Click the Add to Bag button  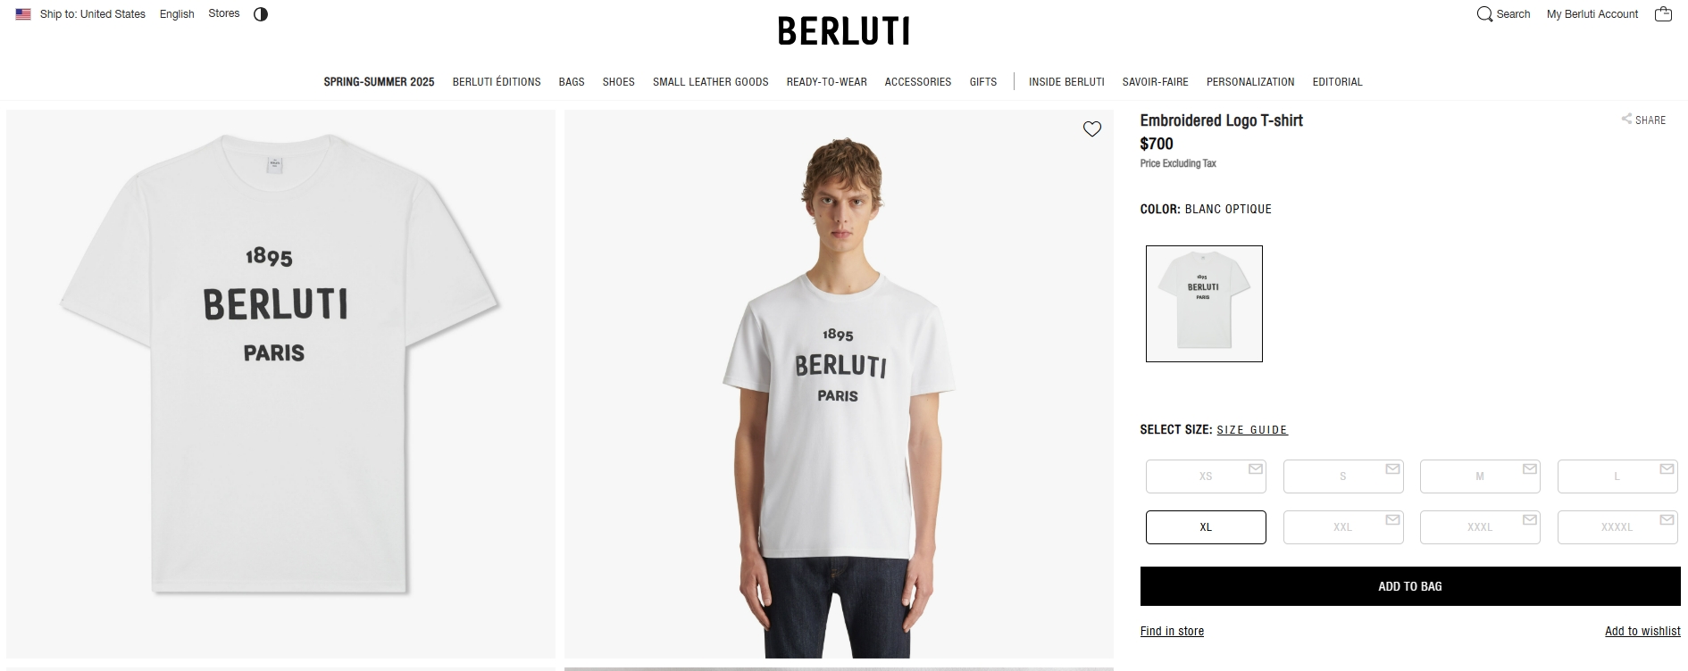(1410, 586)
